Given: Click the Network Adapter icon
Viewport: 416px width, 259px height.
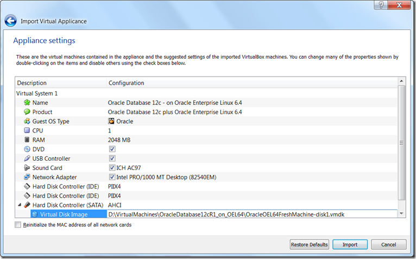Looking at the screenshot, I should (x=27, y=177).
